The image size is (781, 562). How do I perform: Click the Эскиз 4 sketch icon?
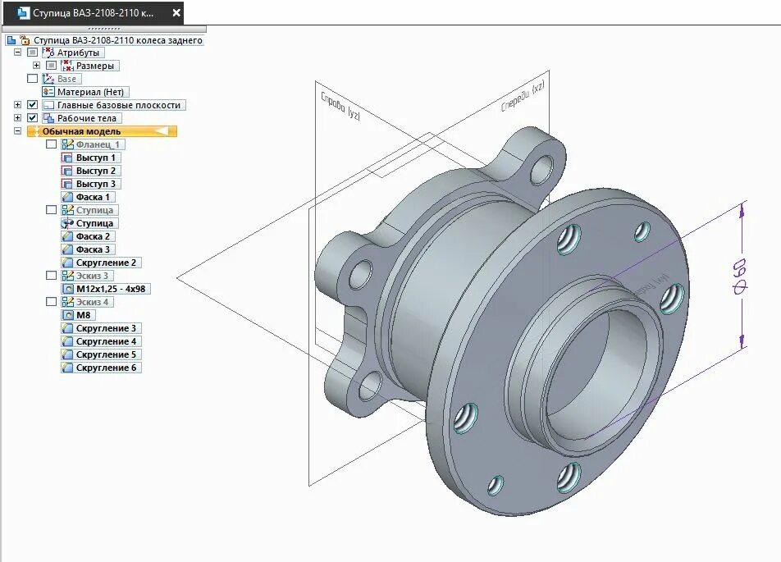pos(67,302)
